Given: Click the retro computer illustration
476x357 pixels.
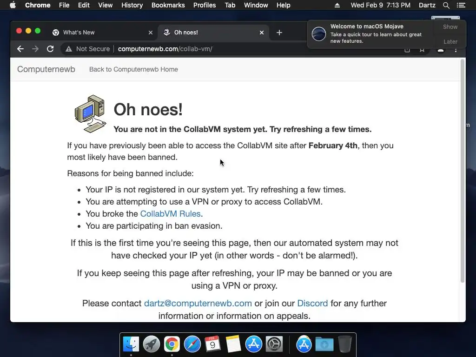Looking at the screenshot, I should pos(91,114).
